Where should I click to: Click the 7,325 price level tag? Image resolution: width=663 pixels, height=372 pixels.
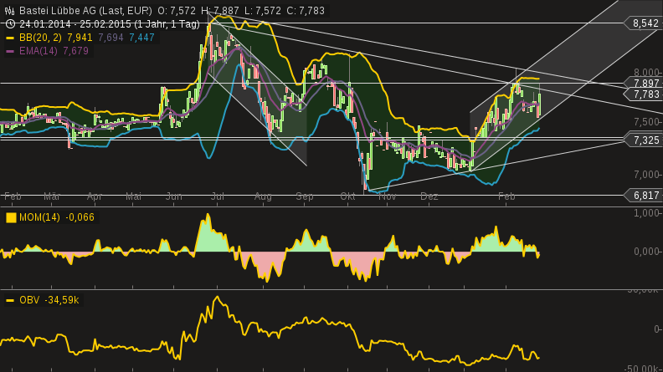click(x=645, y=140)
